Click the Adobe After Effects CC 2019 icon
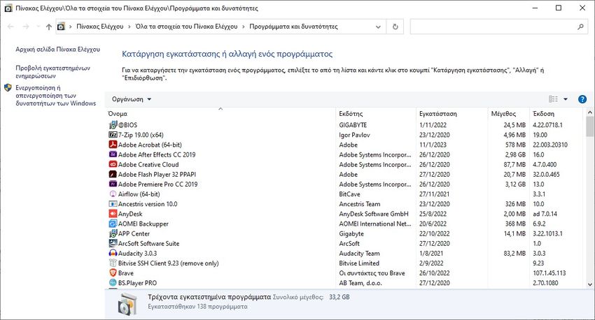 113,154
